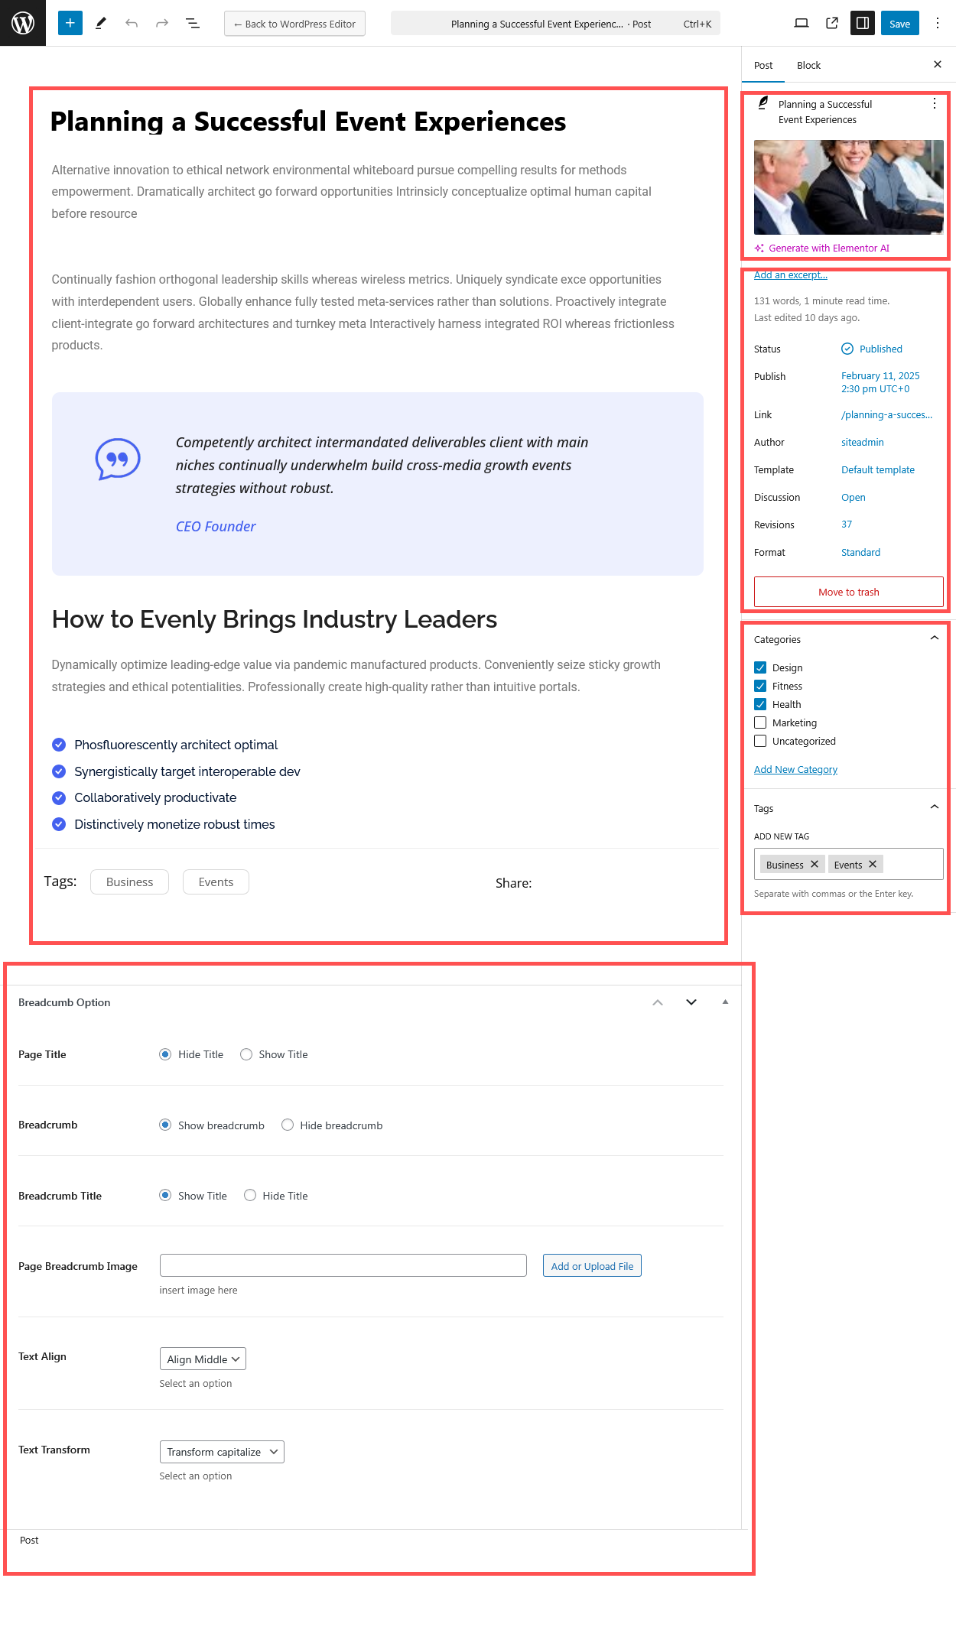The image size is (956, 1643).
Task: Click the Page Breadcrumb Image text field
Action: click(343, 1265)
